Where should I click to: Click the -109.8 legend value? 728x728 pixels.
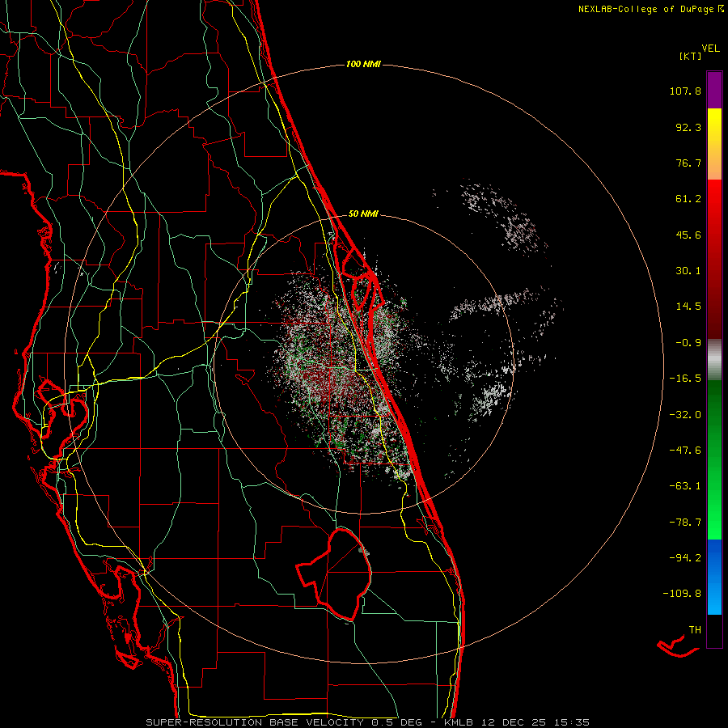tap(682, 594)
